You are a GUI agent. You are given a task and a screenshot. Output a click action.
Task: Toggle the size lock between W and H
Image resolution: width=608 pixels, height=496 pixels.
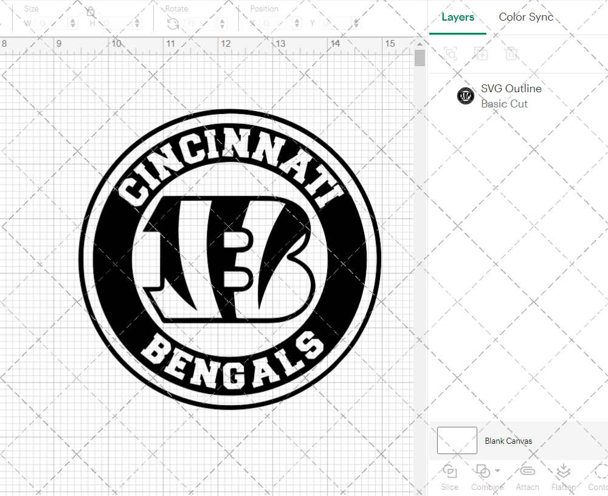pyautogui.click(x=90, y=12)
